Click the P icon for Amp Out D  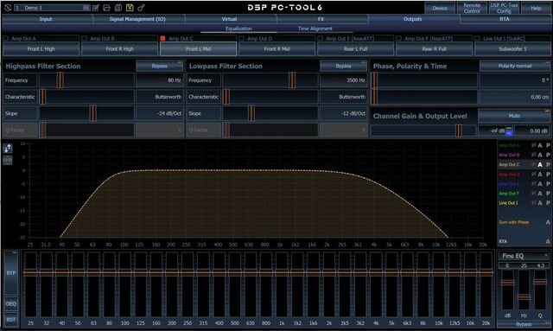(x=548, y=175)
